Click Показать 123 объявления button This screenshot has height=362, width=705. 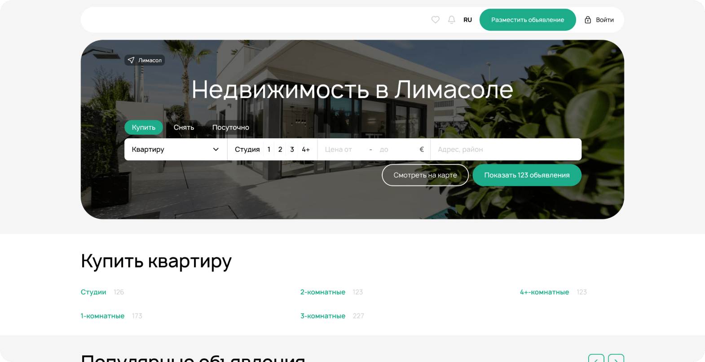click(527, 175)
